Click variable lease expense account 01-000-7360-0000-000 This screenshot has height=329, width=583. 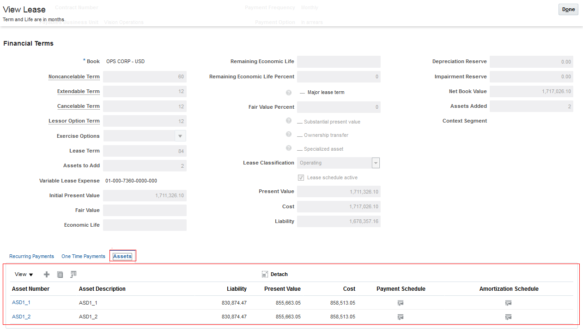point(131,181)
